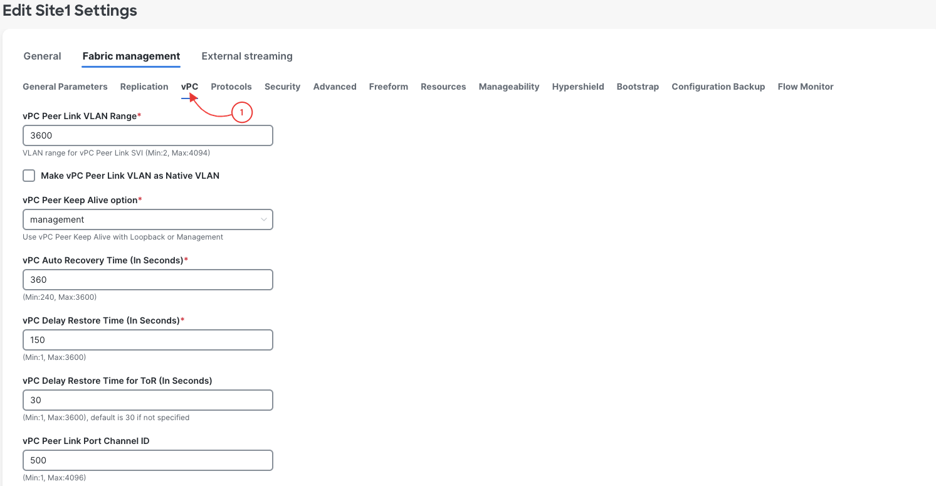936x486 pixels.
Task: Enable Make vPC Peer Link VLAN as Native VLAN
Action: click(29, 176)
